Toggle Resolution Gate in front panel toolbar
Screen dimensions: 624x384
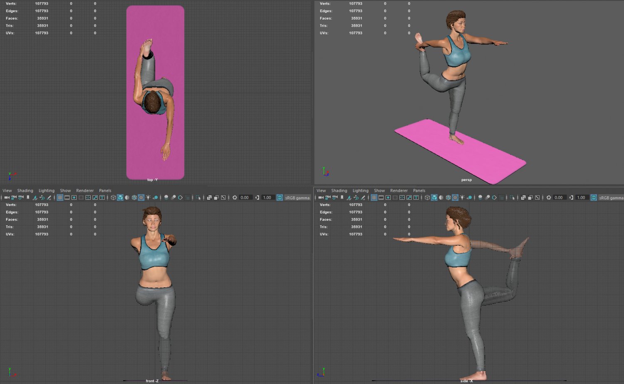(74, 198)
